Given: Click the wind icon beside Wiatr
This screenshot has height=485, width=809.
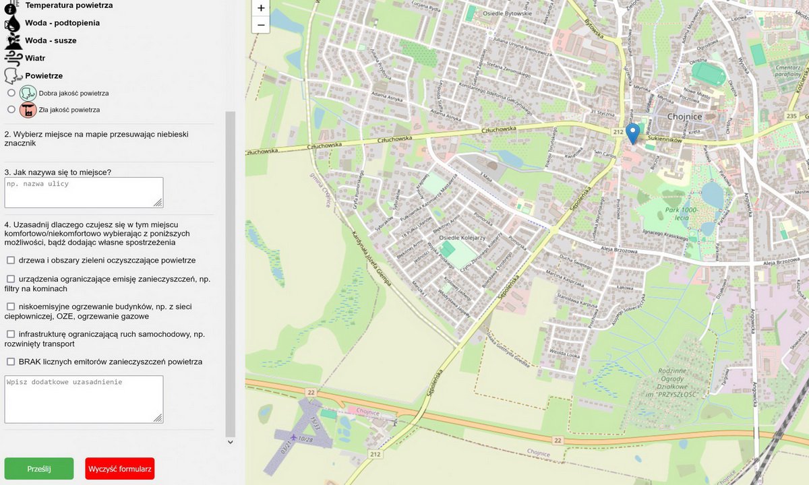Looking at the screenshot, I should tap(13, 58).
